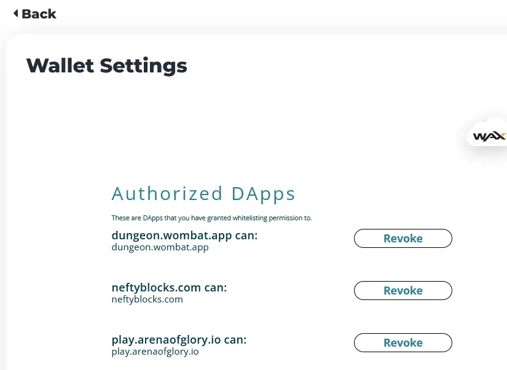This screenshot has height=370, width=507.
Task: Select bold 'play.arenaofglory.io can:' heading
Action: coord(179,340)
